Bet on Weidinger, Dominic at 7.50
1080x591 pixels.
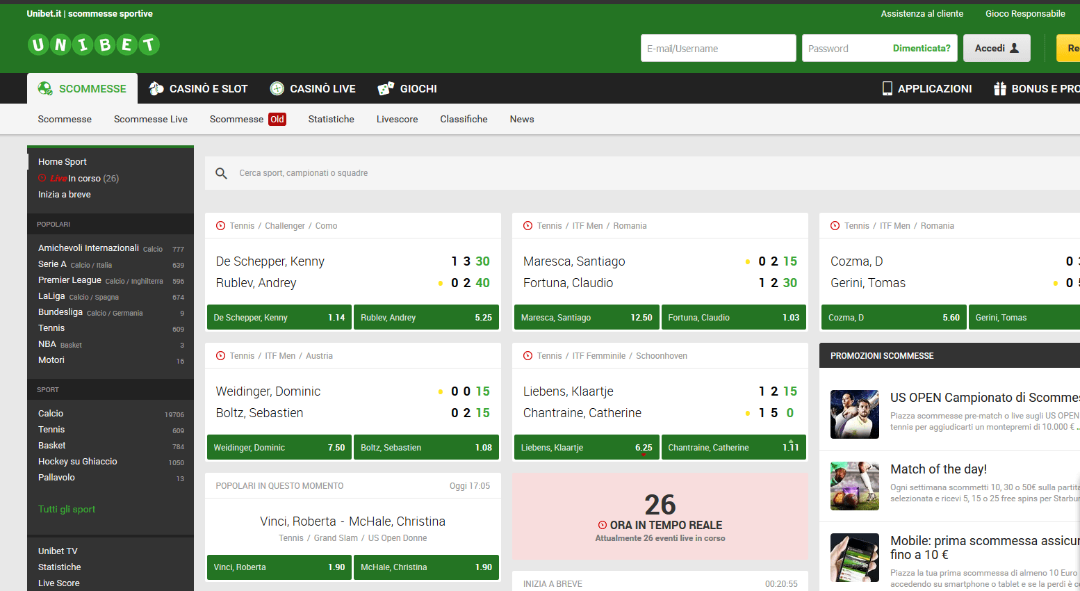click(x=279, y=447)
